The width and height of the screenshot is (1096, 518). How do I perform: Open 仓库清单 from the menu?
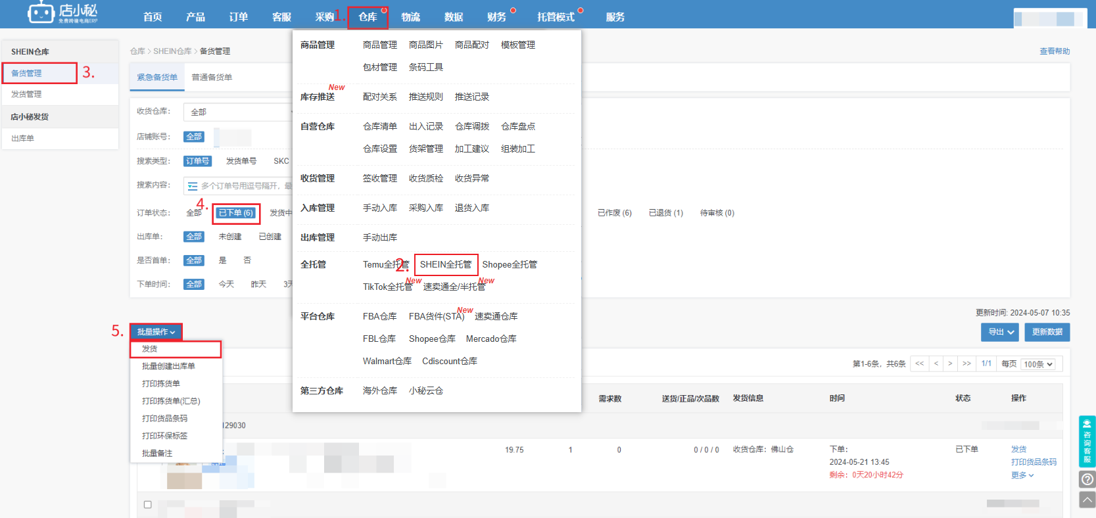click(x=380, y=126)
